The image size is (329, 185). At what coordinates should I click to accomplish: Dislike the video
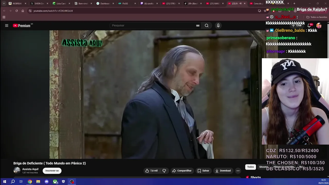(x=164, y=171)
